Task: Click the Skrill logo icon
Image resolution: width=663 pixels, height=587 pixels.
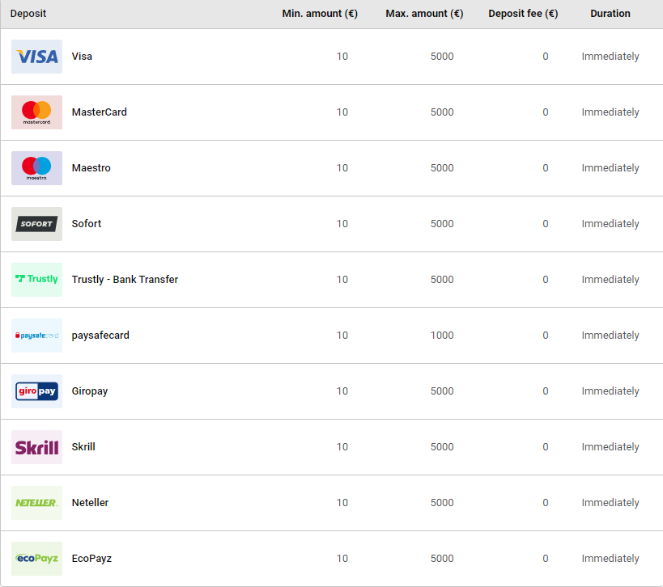Action: tap(36, 447)
